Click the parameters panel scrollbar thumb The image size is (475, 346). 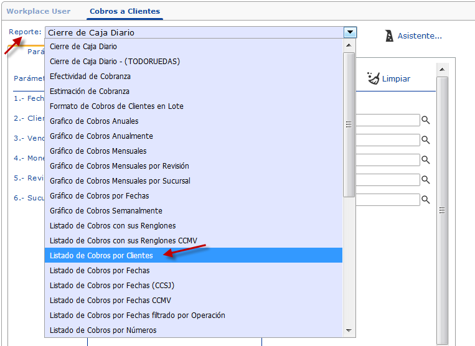[442, 210]
